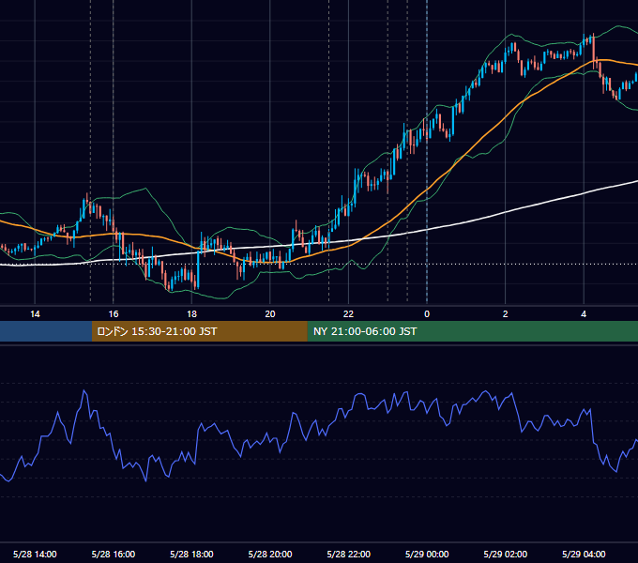The height and width of the screenshot is (563, 638).
Task: Click the hour label 22 on price chart axis
Action: 348,314
